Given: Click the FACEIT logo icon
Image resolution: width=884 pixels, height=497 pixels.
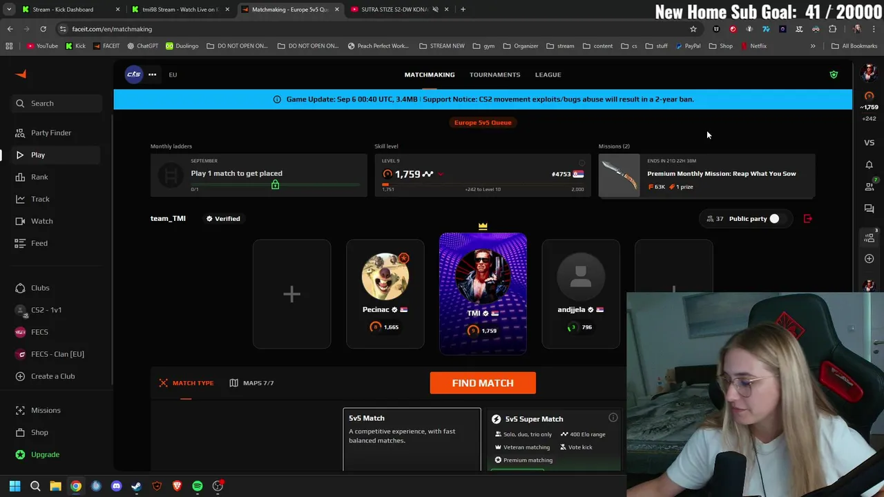Looking at the screenshot, I should coord(21,74).
